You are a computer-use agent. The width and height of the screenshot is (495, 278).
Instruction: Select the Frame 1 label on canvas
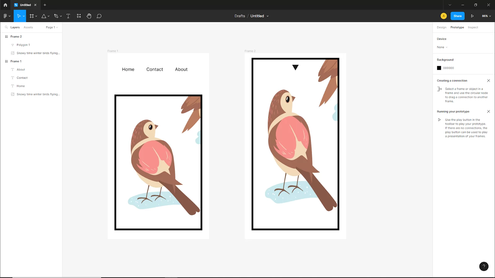point(113,51)
